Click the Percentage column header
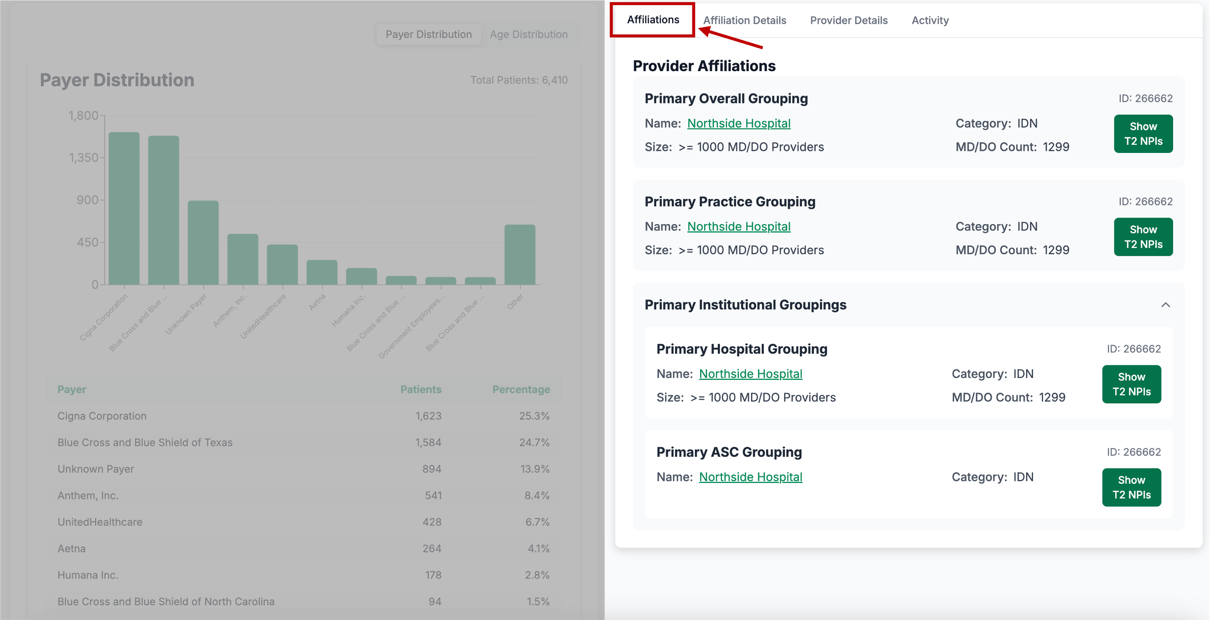 point(520,389)
